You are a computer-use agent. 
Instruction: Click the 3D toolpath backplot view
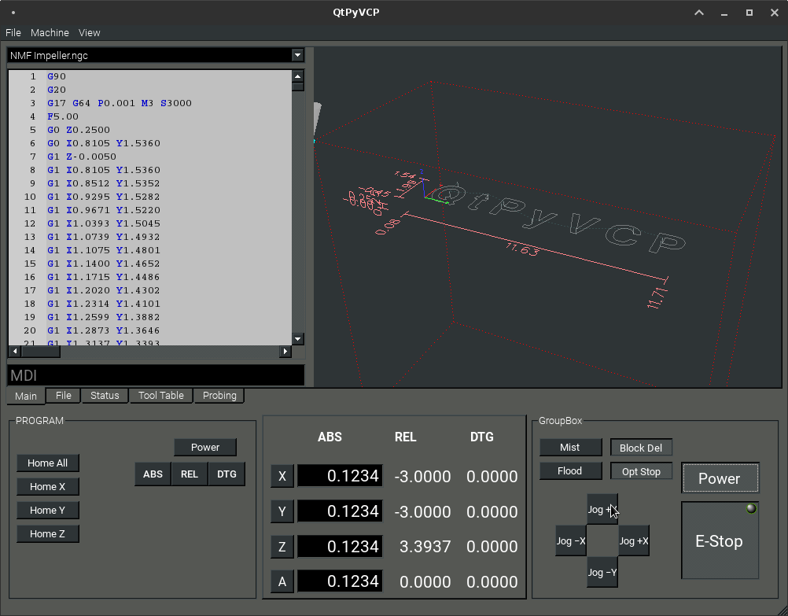coord(548,217)
